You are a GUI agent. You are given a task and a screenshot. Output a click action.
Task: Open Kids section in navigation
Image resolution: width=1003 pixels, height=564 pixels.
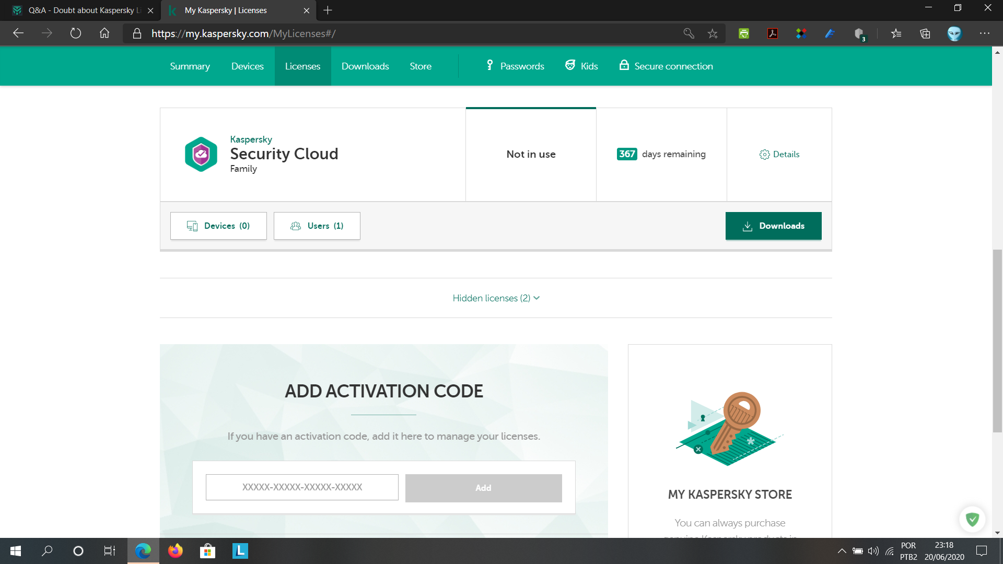coord(581,66)
